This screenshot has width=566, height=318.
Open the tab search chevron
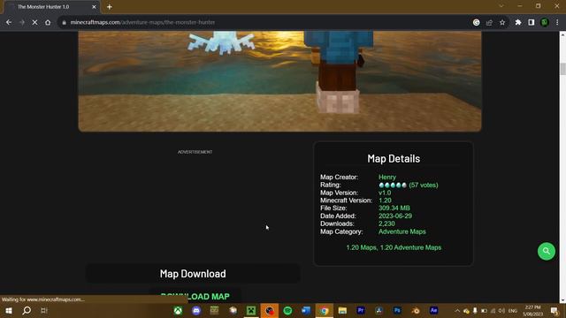(501, 6)
